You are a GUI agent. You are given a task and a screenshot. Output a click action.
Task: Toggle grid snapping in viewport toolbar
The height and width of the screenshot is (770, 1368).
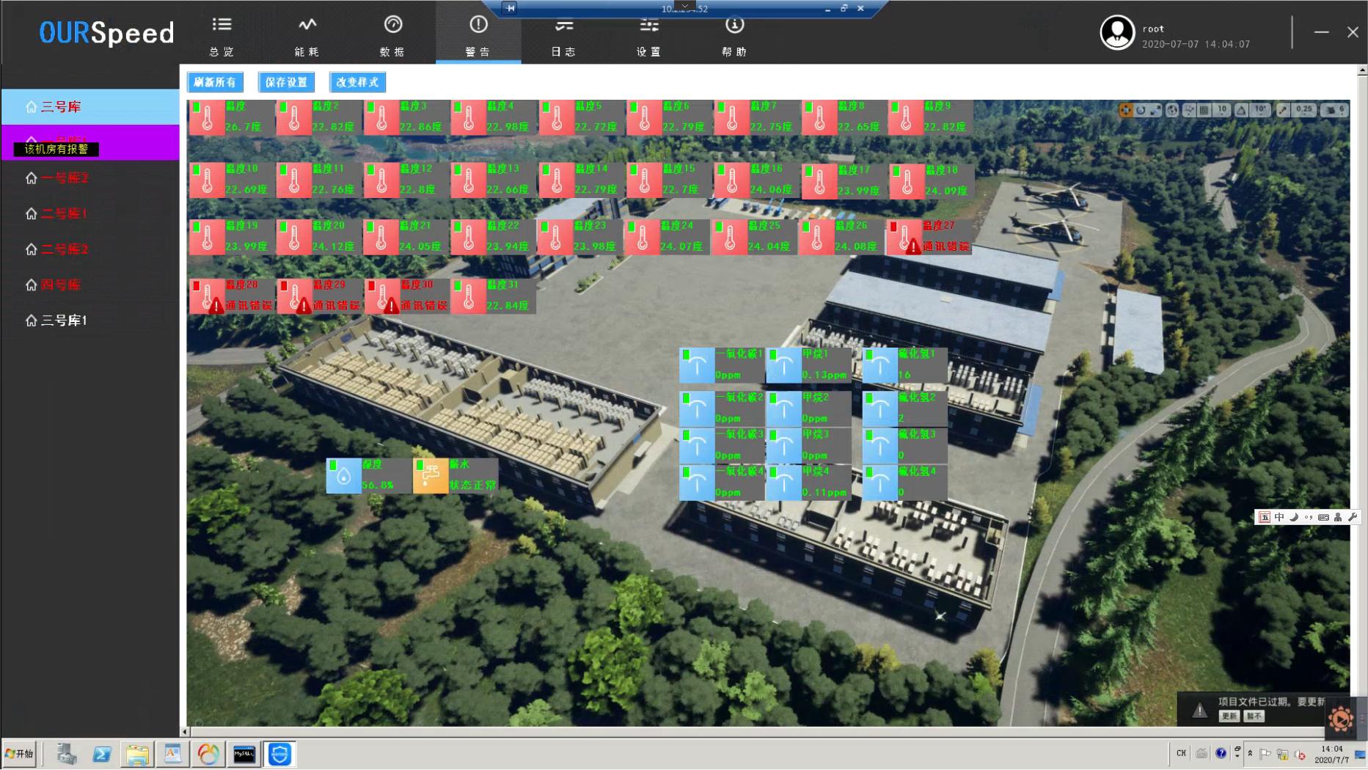pyautogui.click(x=1204, y=110)
